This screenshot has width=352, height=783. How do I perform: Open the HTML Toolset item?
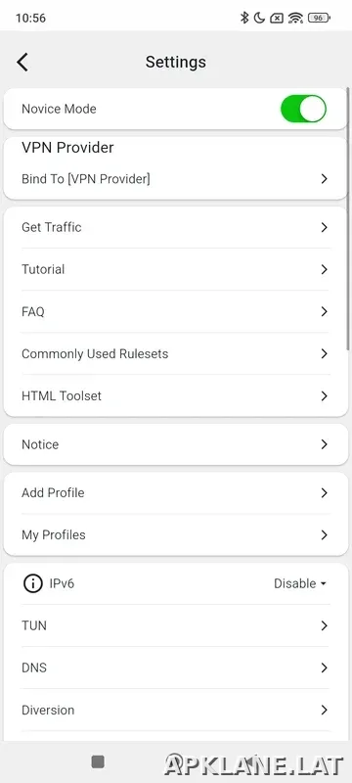click(x=175, y=396)
